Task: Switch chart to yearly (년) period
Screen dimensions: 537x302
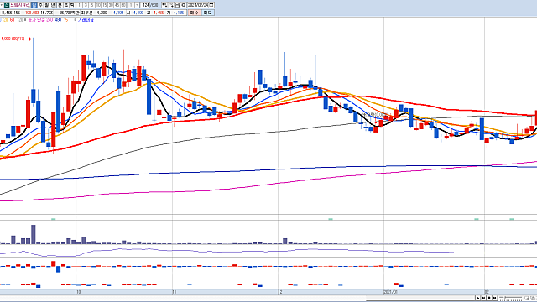Action: point(53,5)
